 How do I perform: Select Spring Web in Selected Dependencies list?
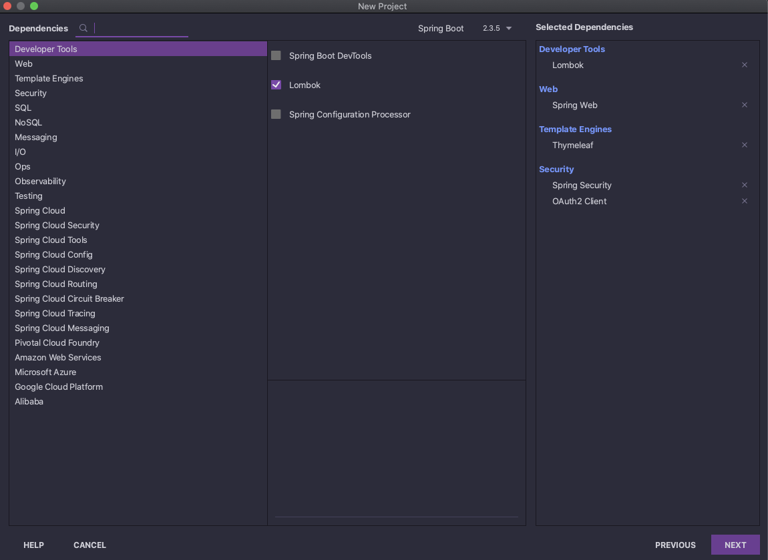574,105
